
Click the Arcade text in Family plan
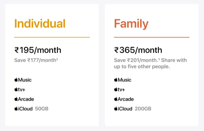pyautogui.click(x=126, y=99)
